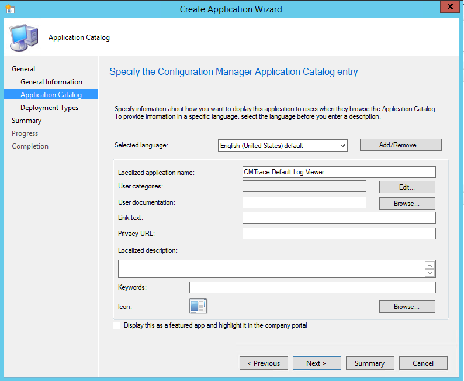Focus the Localized application name field

339,172
